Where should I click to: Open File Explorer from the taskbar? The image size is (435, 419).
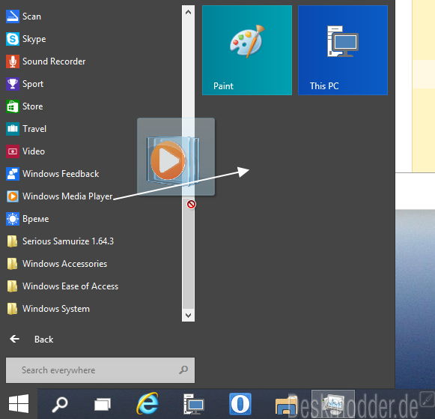click(286, 406)
